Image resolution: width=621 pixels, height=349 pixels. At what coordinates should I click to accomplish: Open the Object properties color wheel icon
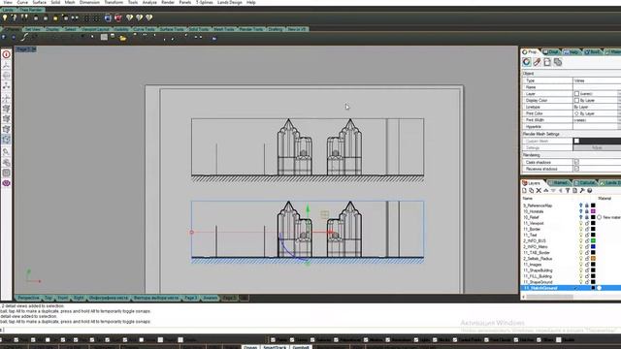[x=526, y=62]
